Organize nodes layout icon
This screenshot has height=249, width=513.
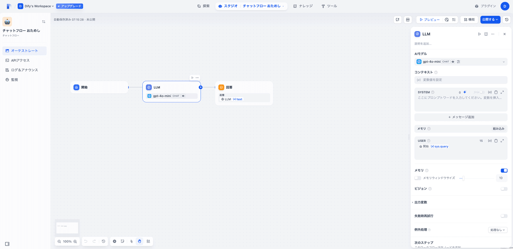coord(148,241)
